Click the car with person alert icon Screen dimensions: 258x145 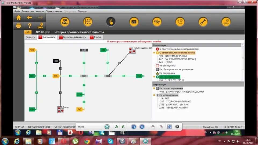tap(40, 26)
